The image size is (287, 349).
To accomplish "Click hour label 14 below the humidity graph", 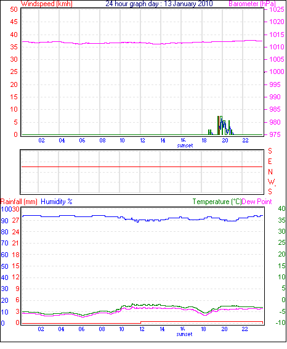I will point(163,329).
